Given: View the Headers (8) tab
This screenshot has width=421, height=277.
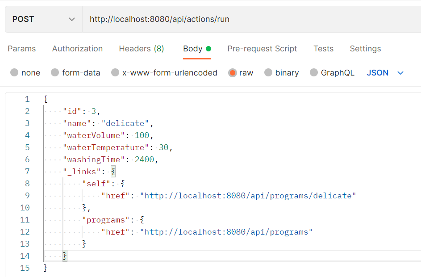Looking at the screenshot, I should tap(141, 48).
